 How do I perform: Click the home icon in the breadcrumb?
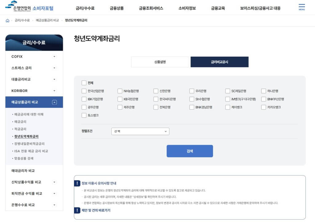(x=7, y=20)
